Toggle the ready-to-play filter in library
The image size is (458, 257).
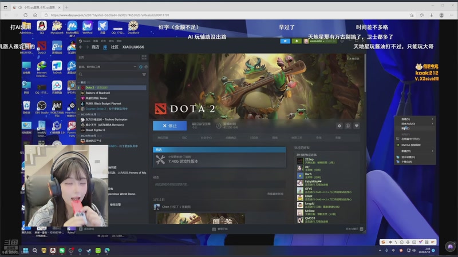[146, 67]
